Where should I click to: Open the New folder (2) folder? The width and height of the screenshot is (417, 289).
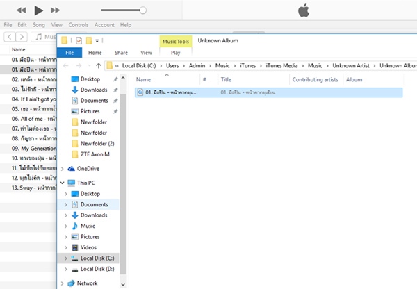pyautogui.click(x=97, y=144)
